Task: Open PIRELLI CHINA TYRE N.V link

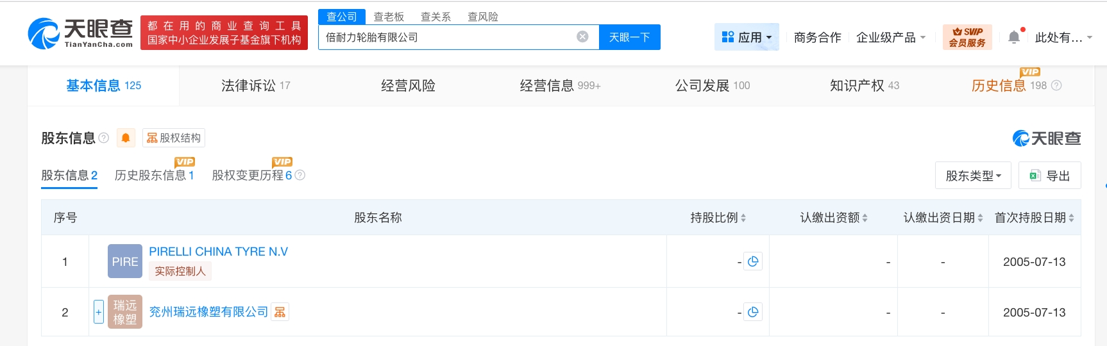Action: (x=218, y=252)
